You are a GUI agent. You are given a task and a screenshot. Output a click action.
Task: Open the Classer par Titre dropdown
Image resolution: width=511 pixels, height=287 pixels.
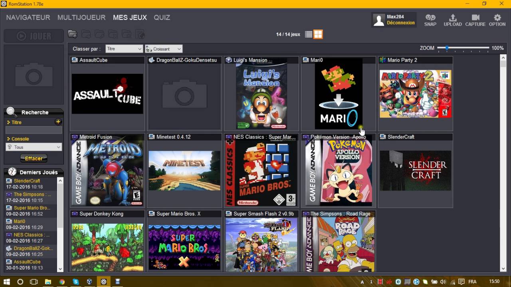124,49
